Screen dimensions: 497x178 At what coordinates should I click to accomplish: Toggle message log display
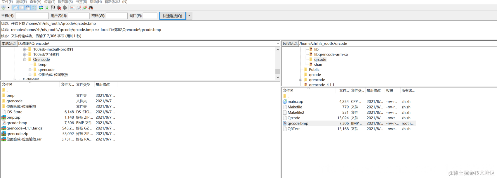[15, 8]
